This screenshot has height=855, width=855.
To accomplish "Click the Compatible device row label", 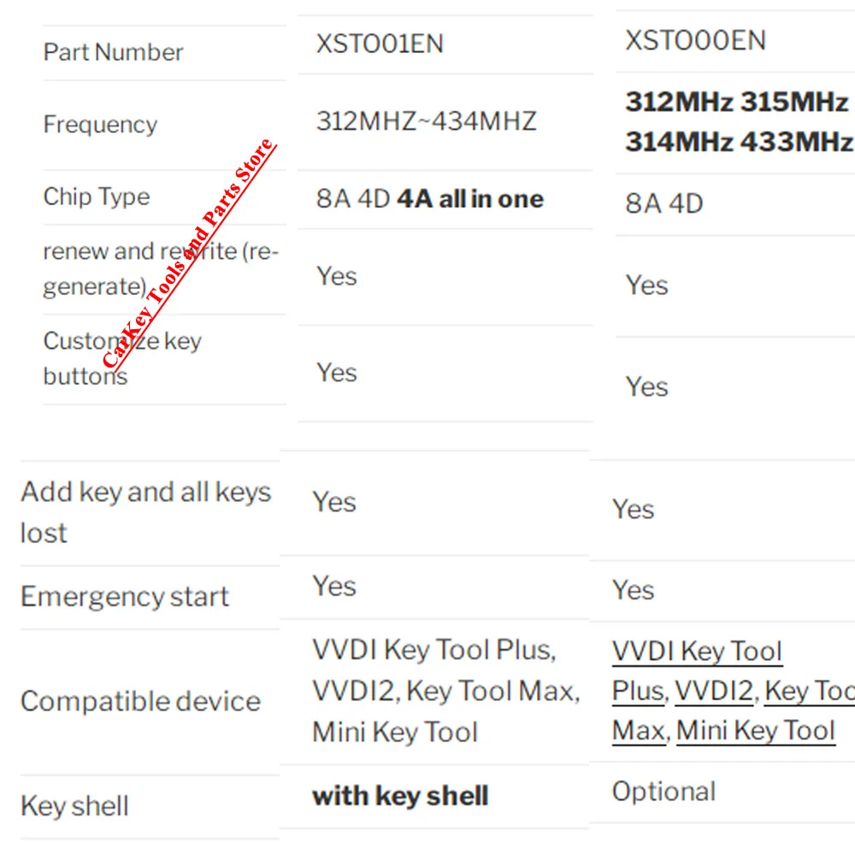I will click(141, 701).
